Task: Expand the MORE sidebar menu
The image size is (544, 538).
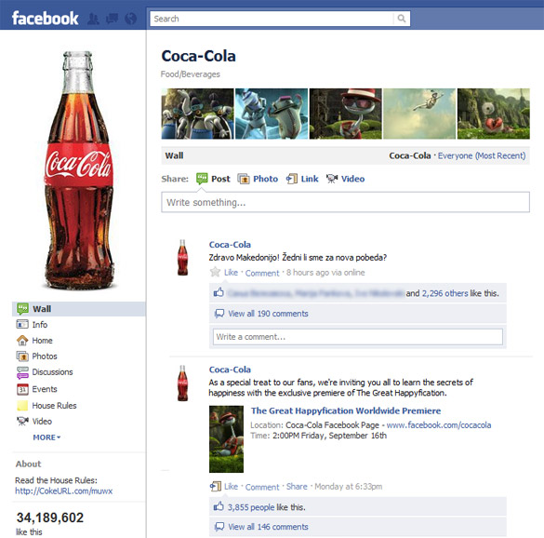Action: (x=46, y=437)
